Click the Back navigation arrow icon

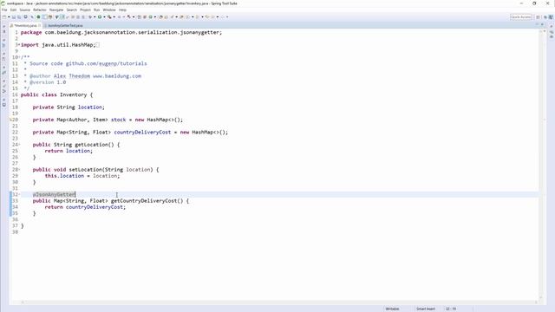207,16
